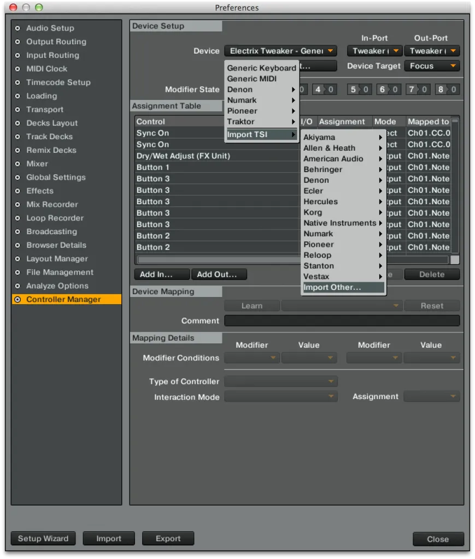The height and width of the screenshot is (559, 475).
Task: Select the Import TSI menu entry
Action: (x=262, y=134)
